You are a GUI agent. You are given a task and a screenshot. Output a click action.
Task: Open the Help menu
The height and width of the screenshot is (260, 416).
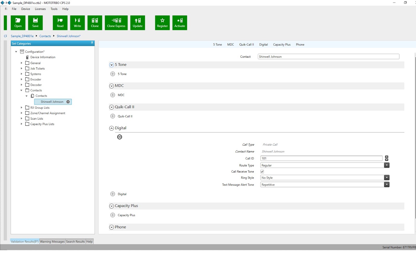[65, 9]
